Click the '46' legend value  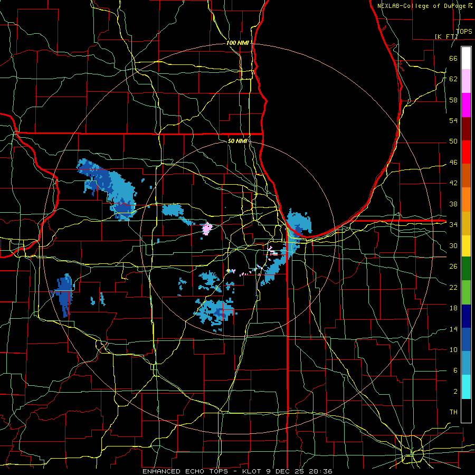(x=453, y=163)
